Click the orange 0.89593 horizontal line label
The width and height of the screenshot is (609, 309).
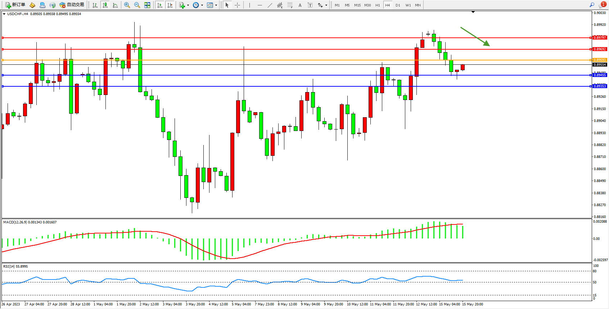pos(600,60)
